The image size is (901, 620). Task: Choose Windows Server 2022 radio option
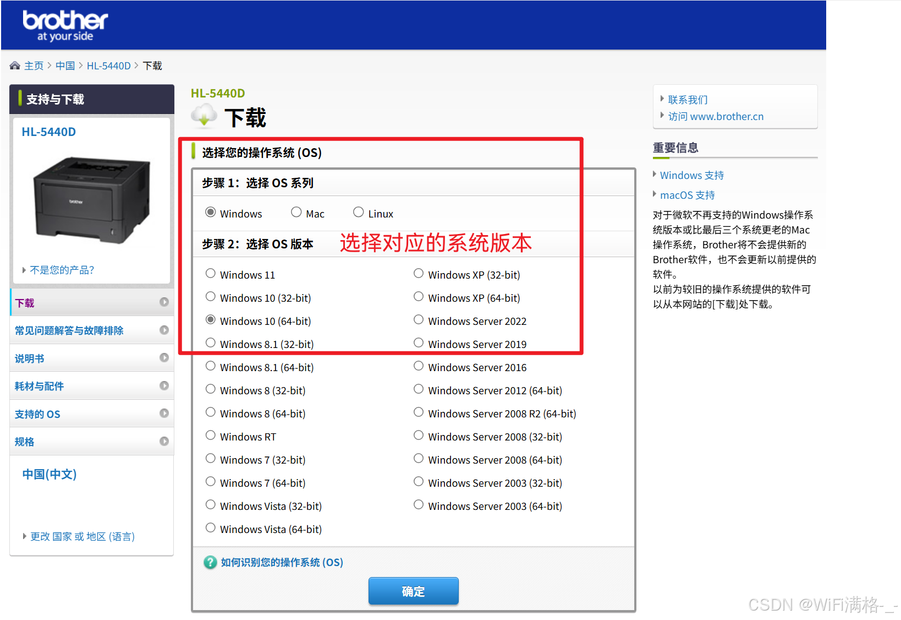419,319
